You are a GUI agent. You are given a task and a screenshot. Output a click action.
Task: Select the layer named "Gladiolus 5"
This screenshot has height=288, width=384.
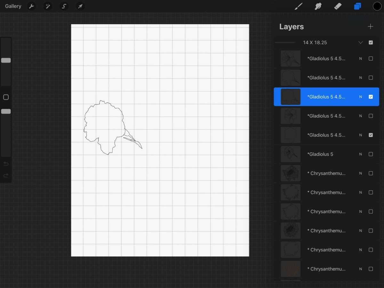click(320, 154)
